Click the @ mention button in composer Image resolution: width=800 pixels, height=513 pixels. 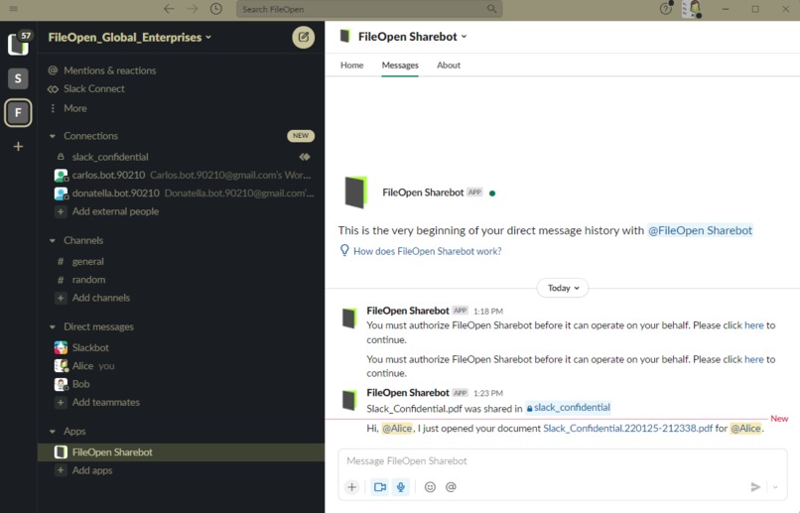pyautogui.click(x=451, y=487)
